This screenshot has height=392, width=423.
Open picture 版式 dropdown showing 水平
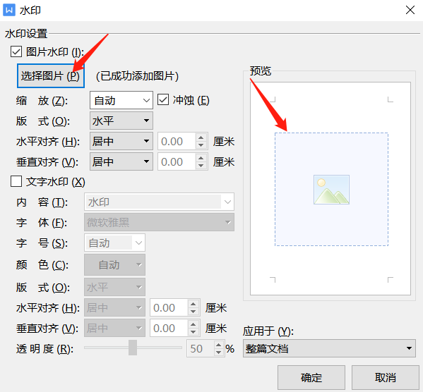click(x=121, y=121)
